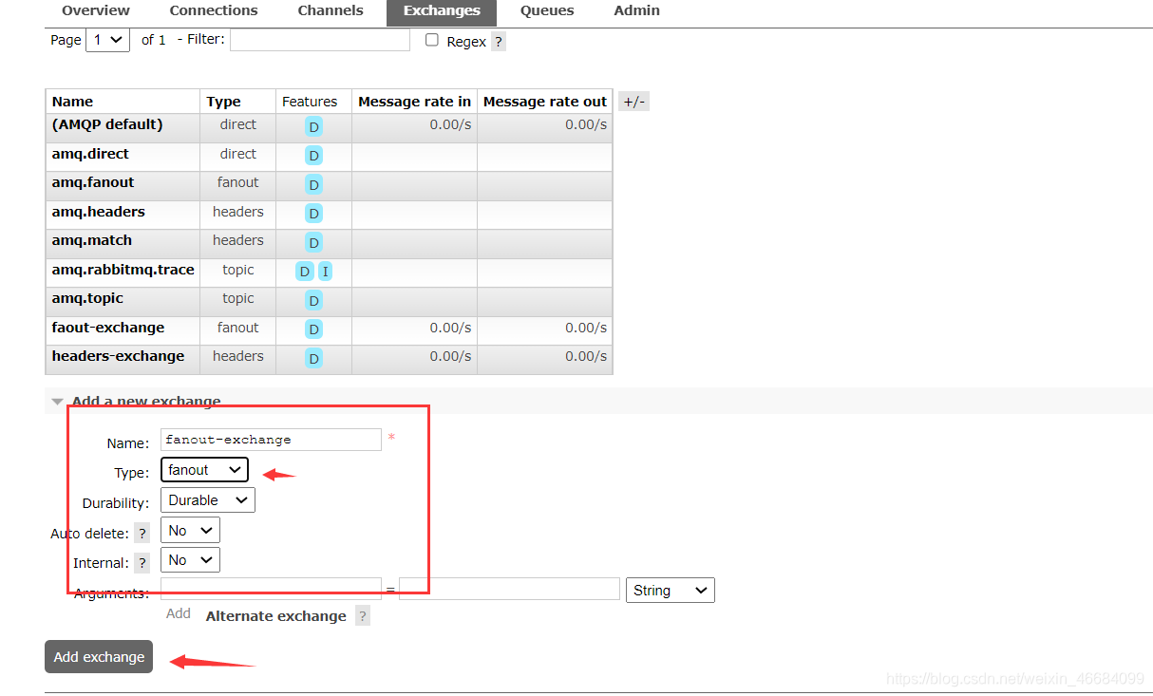Sort the table by Name column
Screen dimensions: 1153x696
click(x=73, y=102)
